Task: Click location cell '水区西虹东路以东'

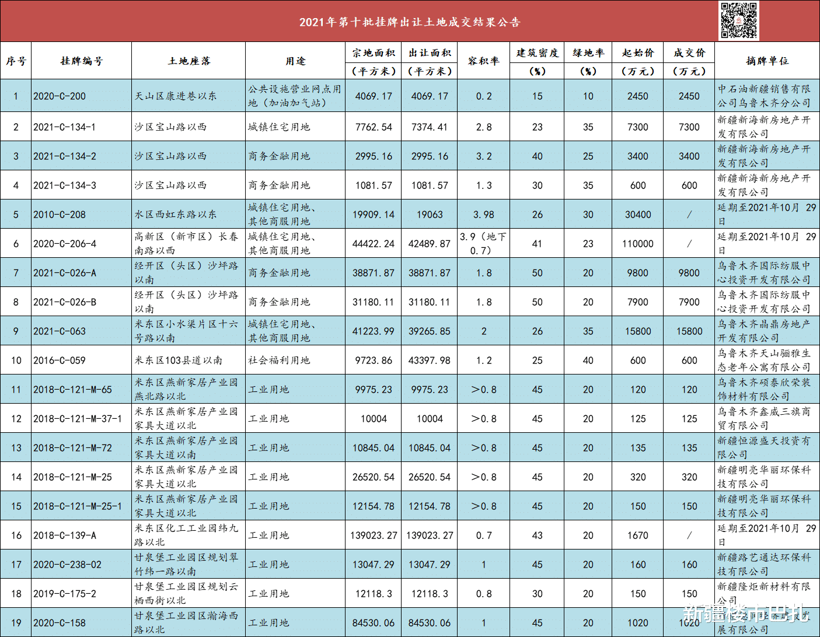Action: [189, 214]
